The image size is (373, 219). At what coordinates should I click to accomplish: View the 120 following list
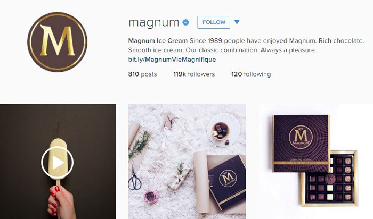pos(251,74)
